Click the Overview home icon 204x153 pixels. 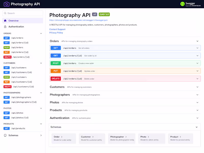(x=5, y=21)
